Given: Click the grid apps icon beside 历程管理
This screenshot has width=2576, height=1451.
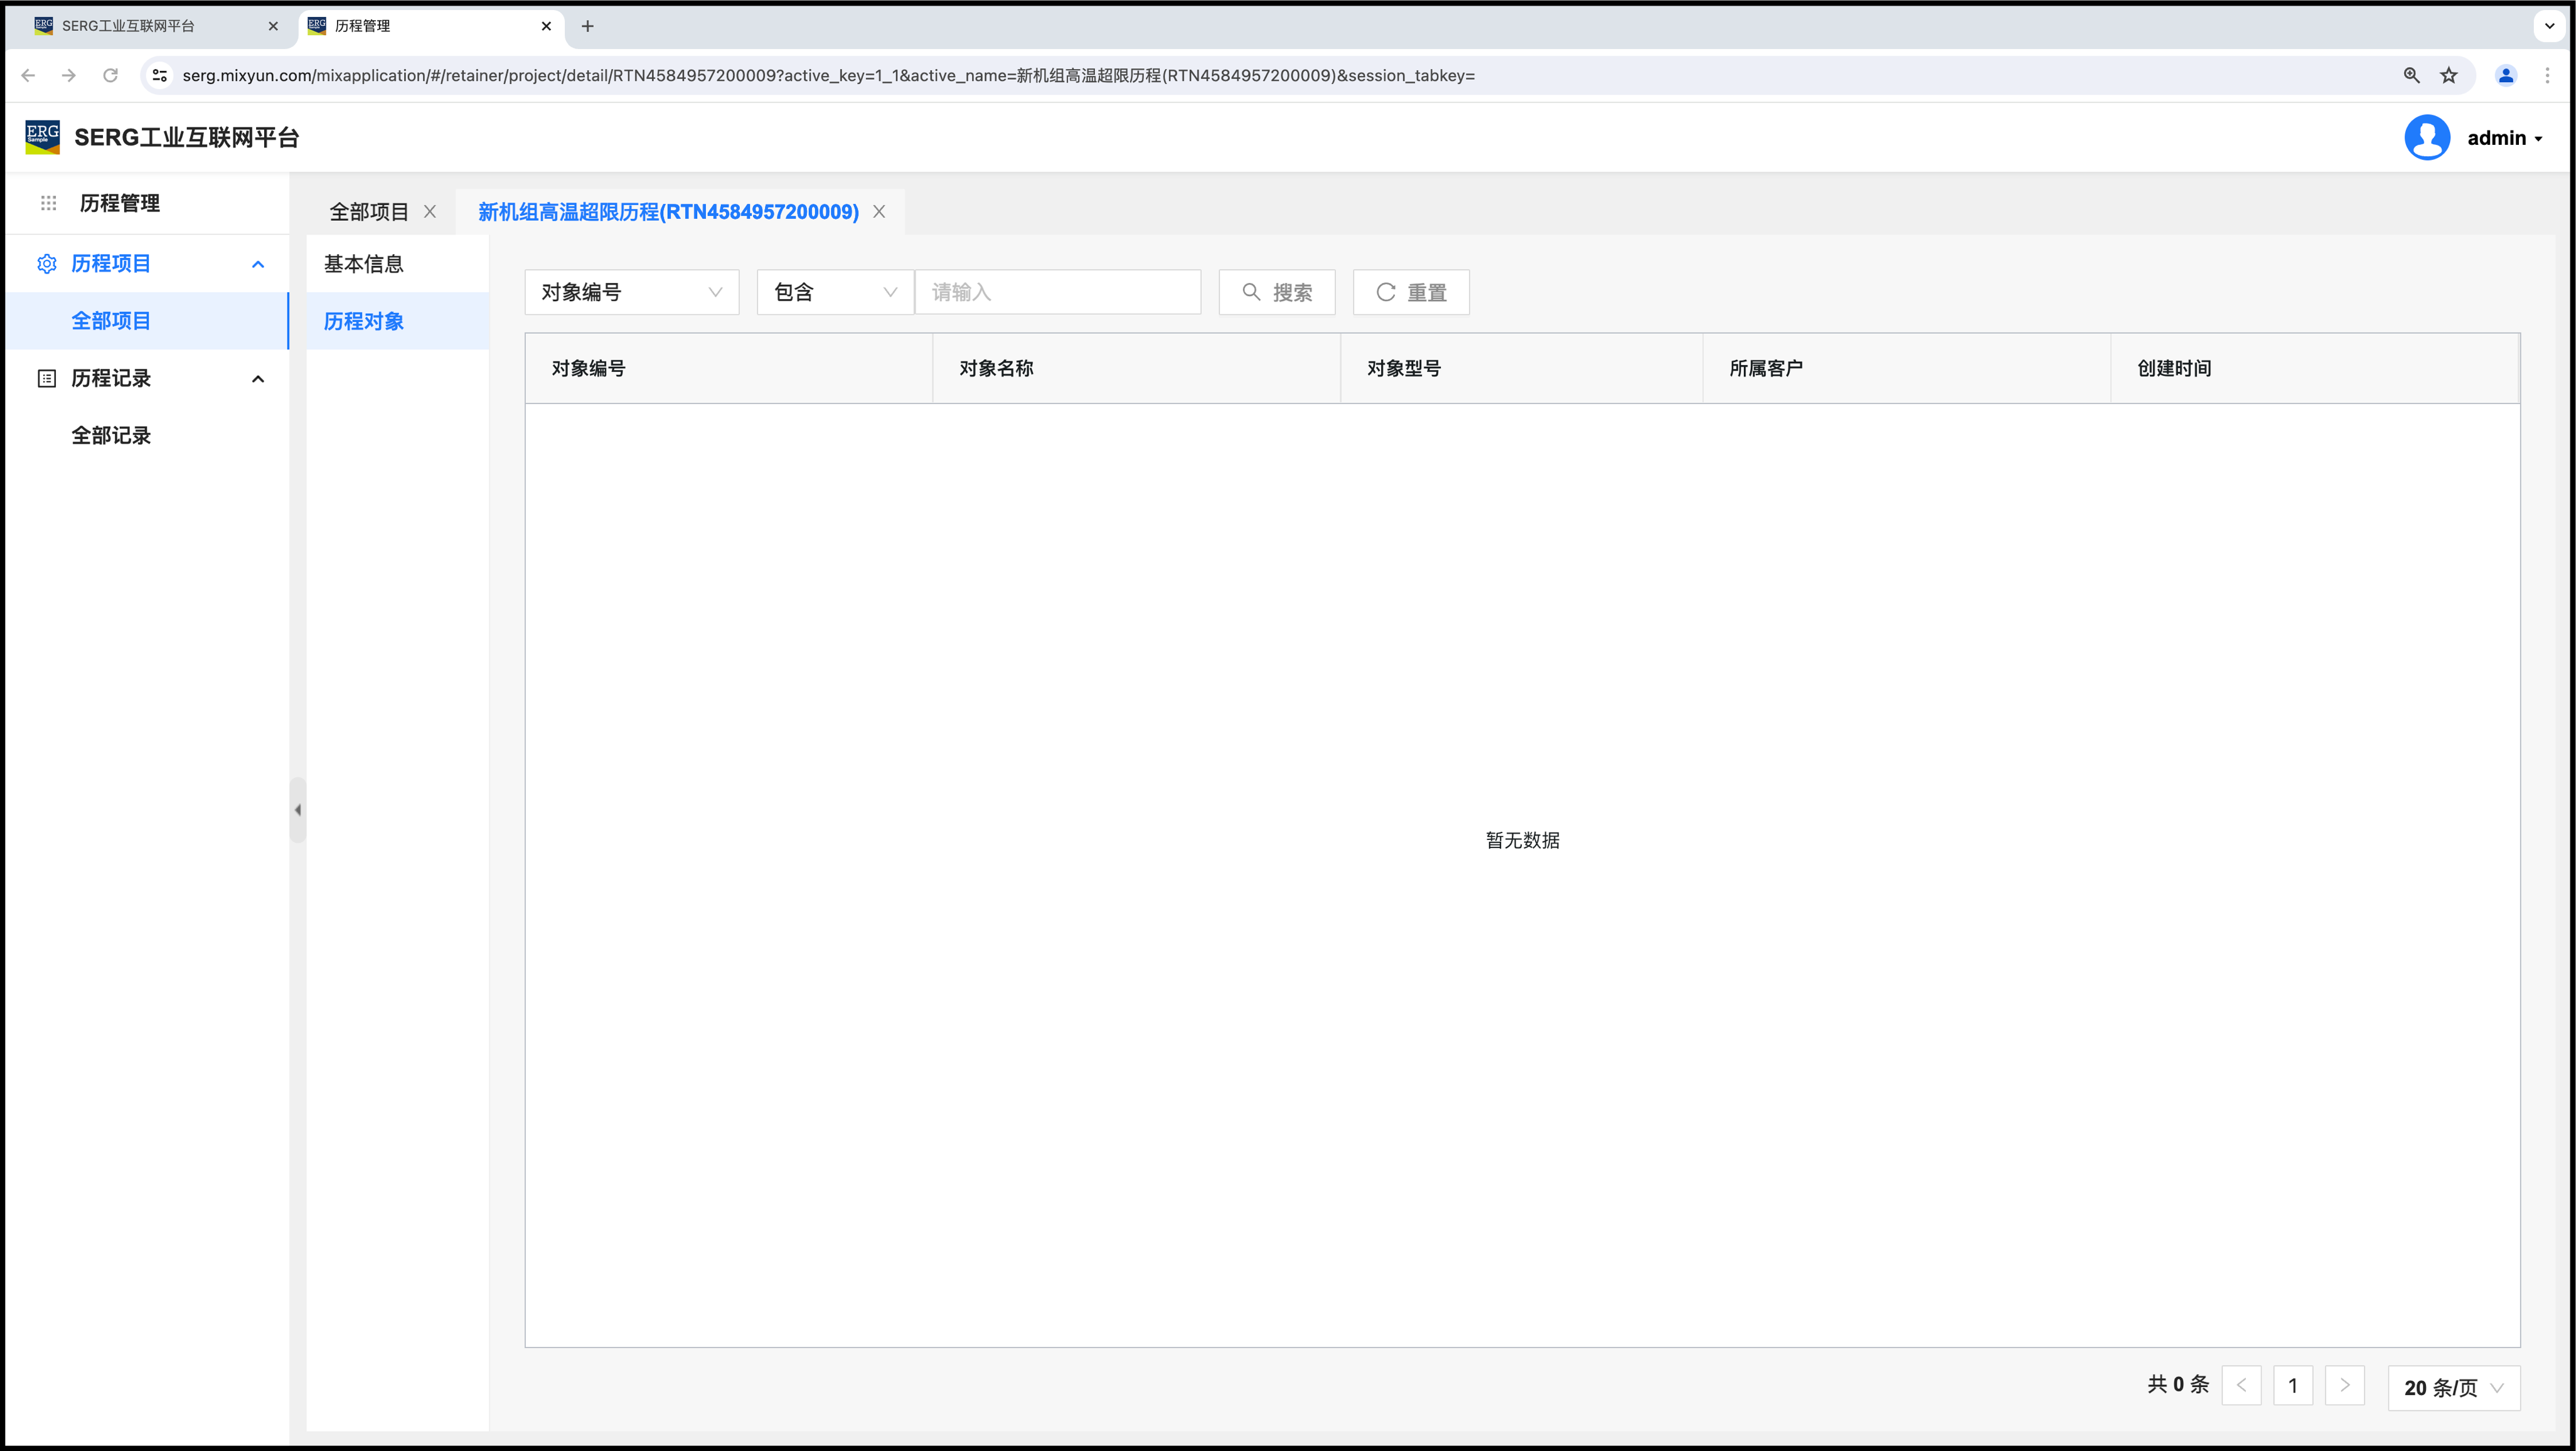Looking at the screenshot, I should 48,203.
